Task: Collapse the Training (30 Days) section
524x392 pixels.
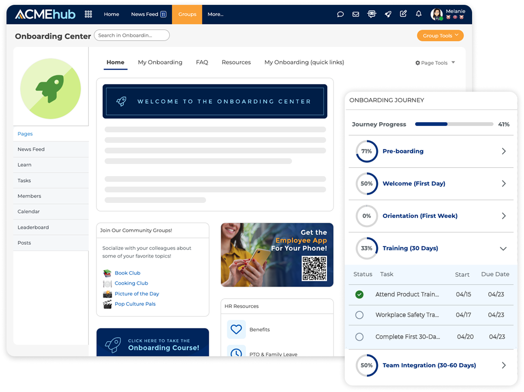Action: click(x=504, y=248)
